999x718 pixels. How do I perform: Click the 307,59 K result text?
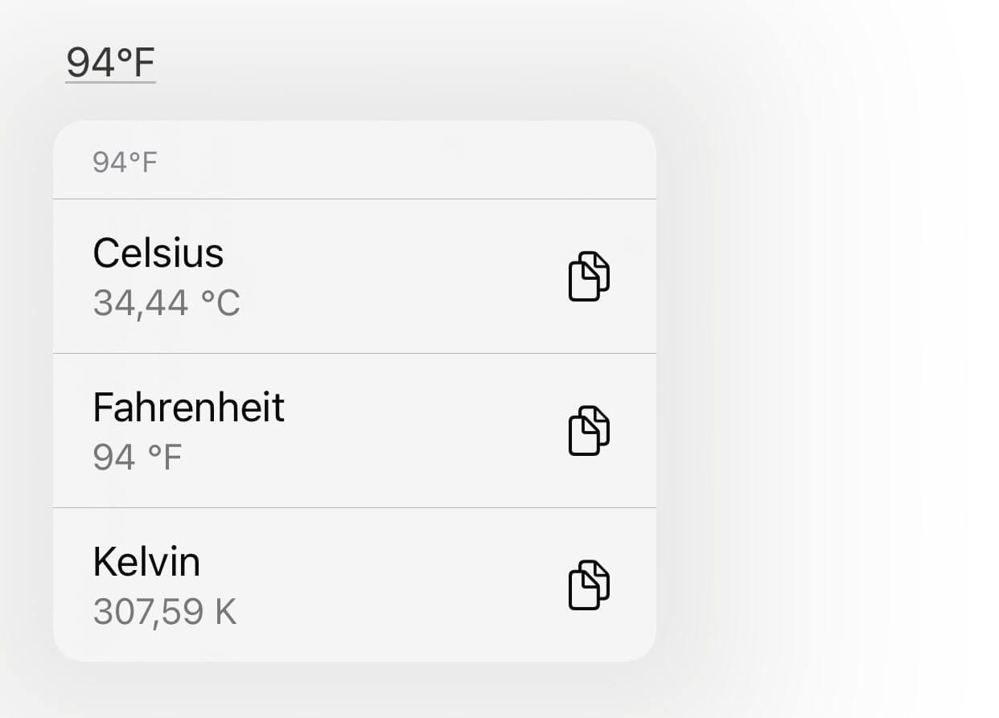click(x=165, y=612)
